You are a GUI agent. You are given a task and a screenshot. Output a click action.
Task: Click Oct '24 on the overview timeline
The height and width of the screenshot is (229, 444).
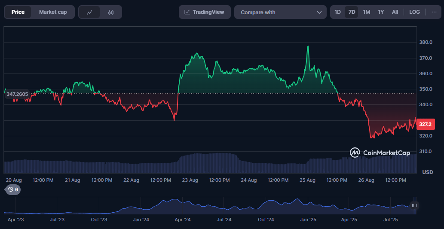pos(266,220)
